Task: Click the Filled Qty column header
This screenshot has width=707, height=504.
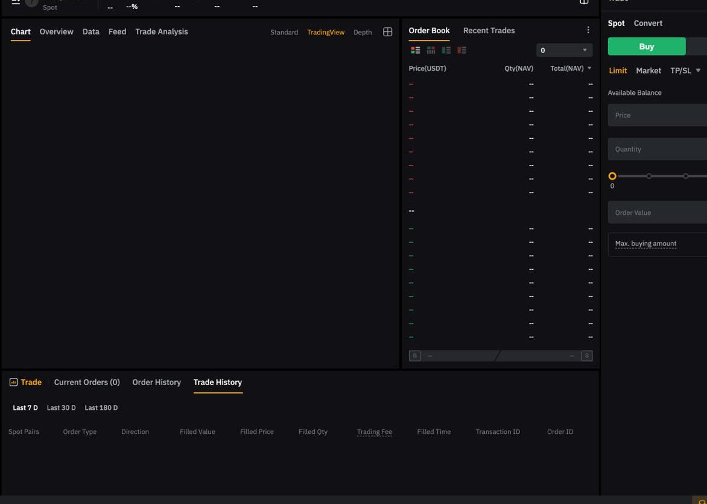Action: coord(313,432)
